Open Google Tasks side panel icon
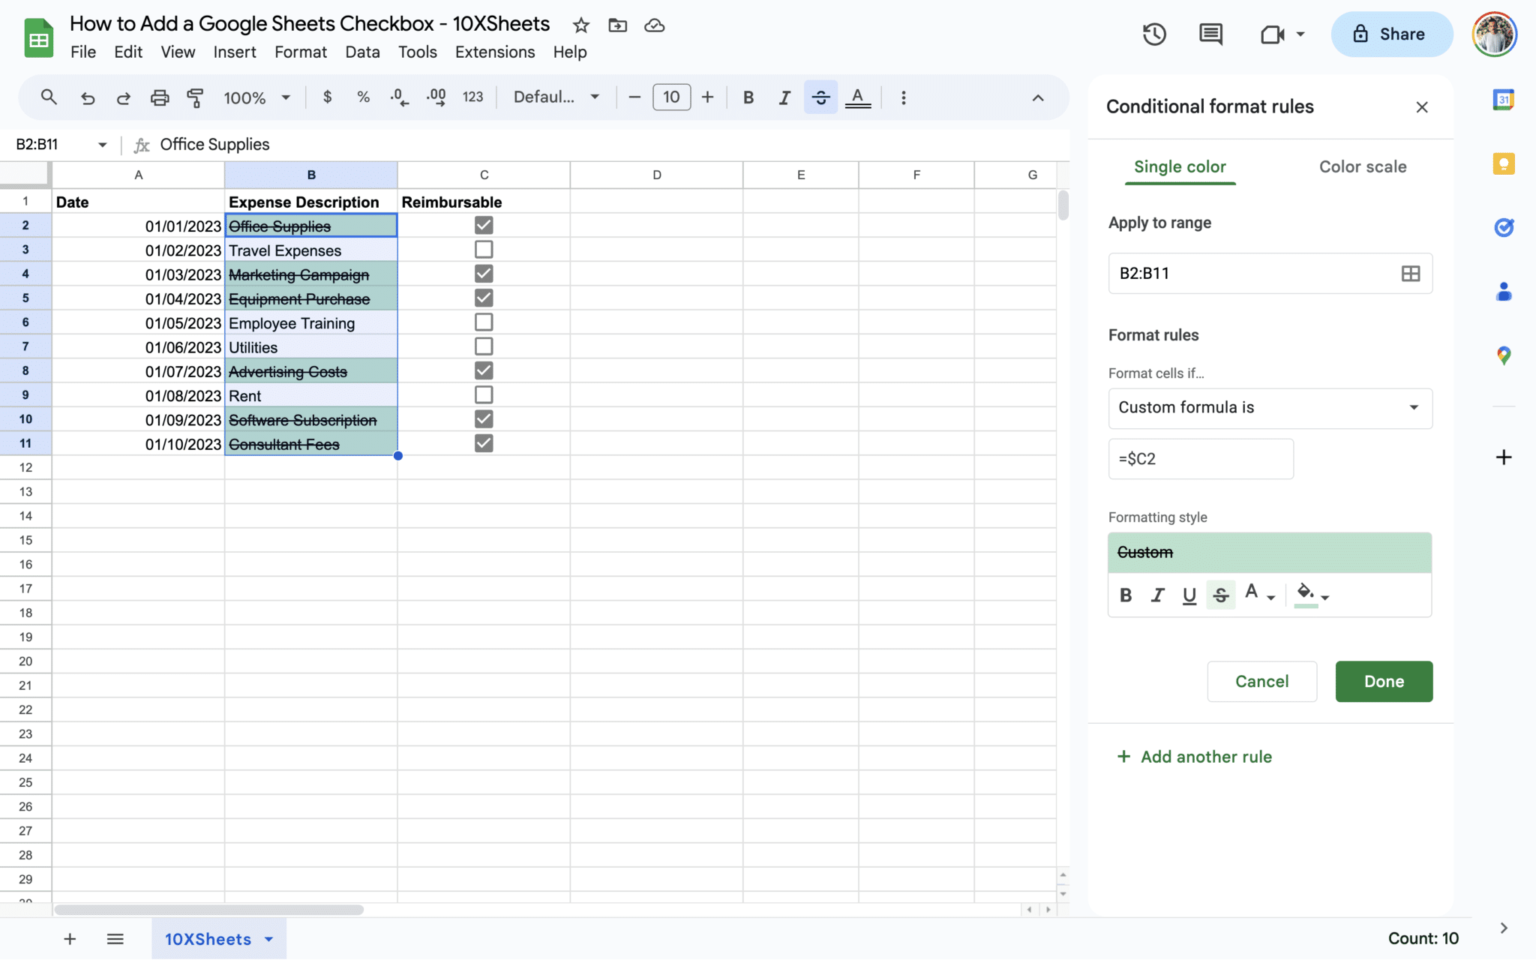 tap(1503, 227)
